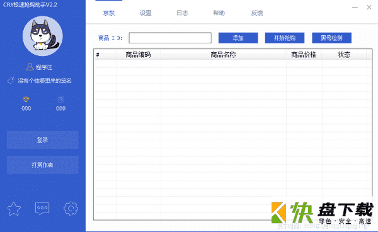Click the 添加 button
378x232 pixels.
point(238,38)
